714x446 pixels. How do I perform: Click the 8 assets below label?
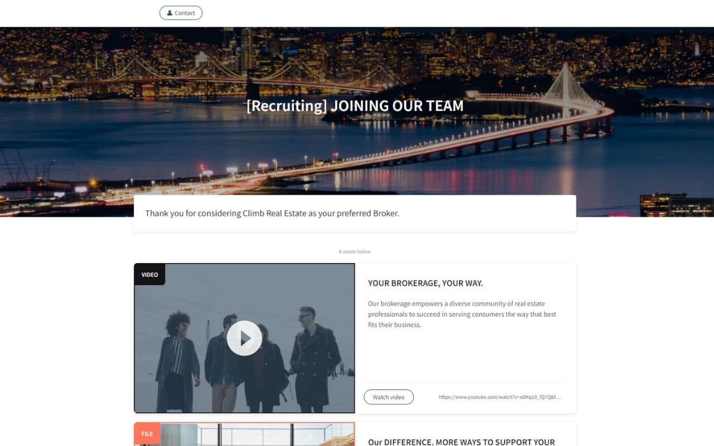tap(355, 251)
